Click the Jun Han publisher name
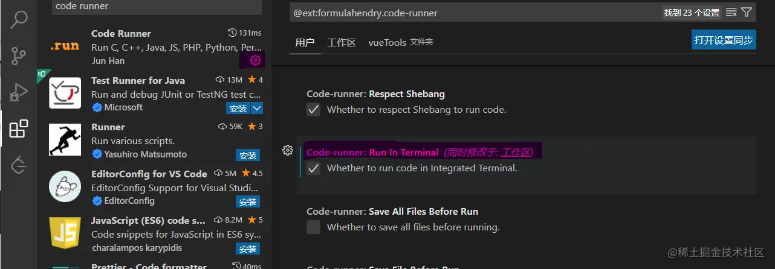Screen dimensions: 775x269 point(108,60)
